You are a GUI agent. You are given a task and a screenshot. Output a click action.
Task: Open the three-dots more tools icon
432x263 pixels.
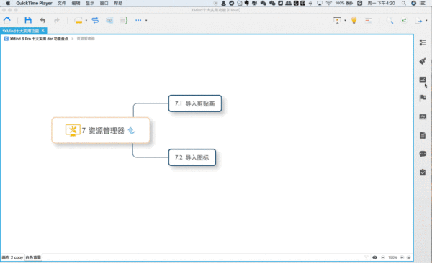point(138,20)
